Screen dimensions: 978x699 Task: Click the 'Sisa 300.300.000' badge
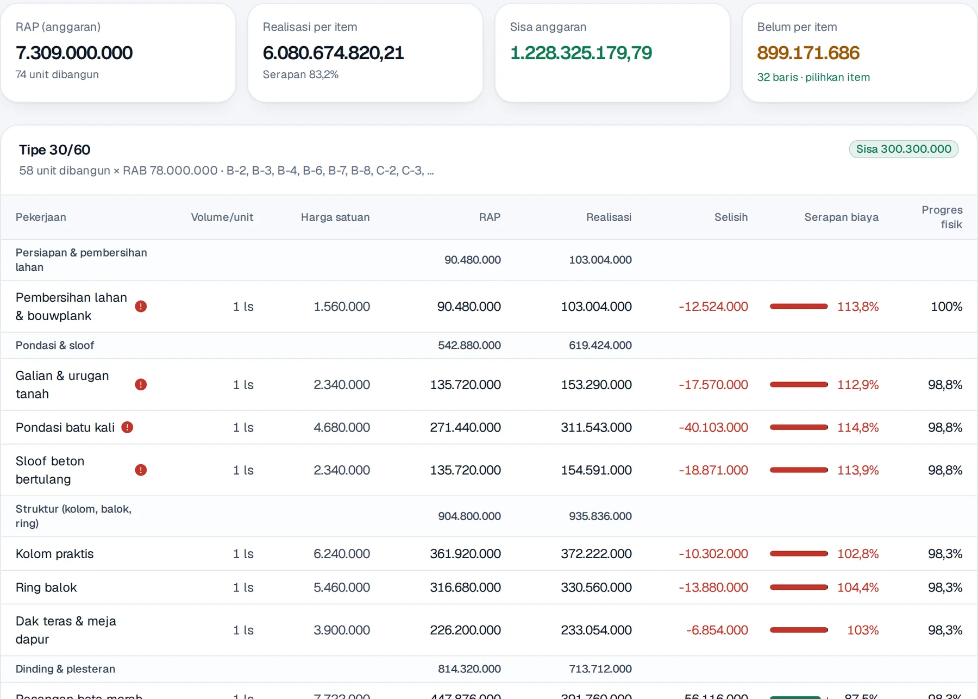[x=904, y=149]
